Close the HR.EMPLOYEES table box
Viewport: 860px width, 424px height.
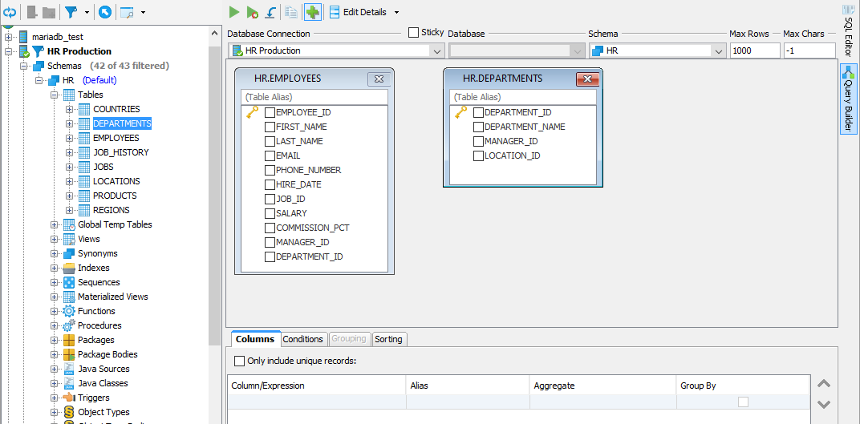point(379,79)
